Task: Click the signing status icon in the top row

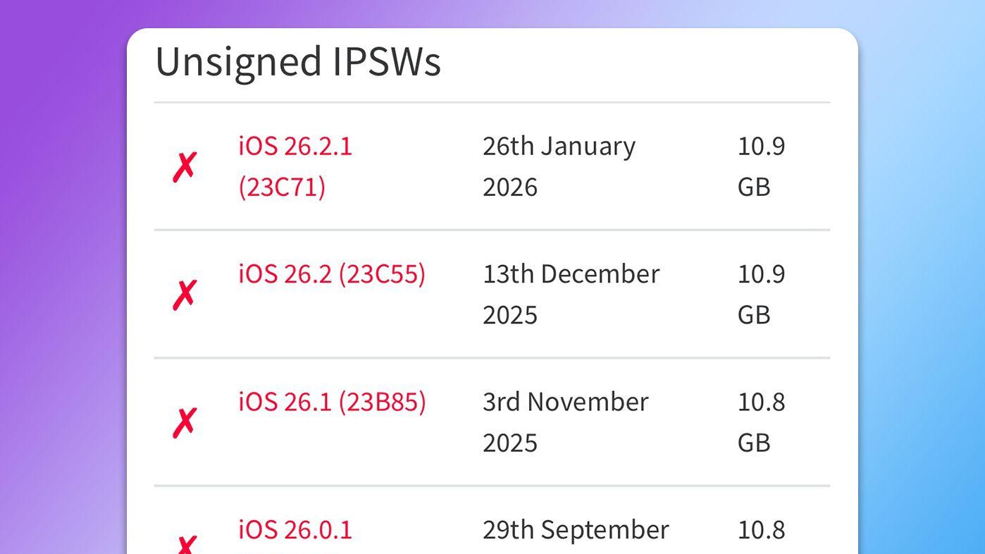Action: [x=184, y=166]
